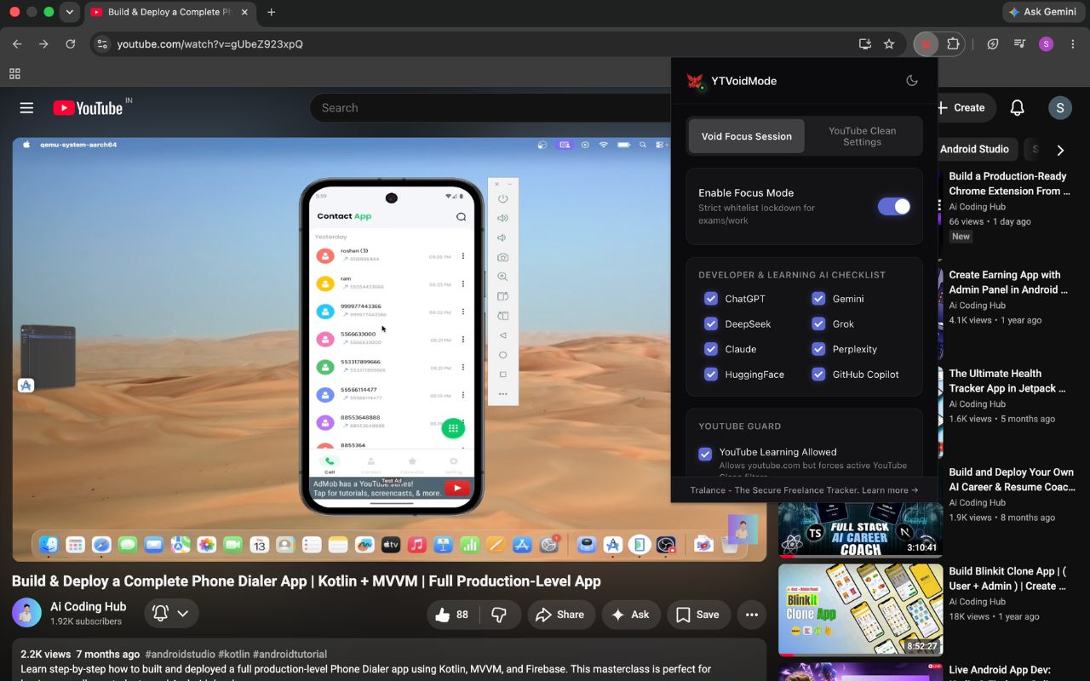Uncheck the ChatGPT checkbox
The height and width of the screenshot is (681, 1090).
[x=710, y=299]
